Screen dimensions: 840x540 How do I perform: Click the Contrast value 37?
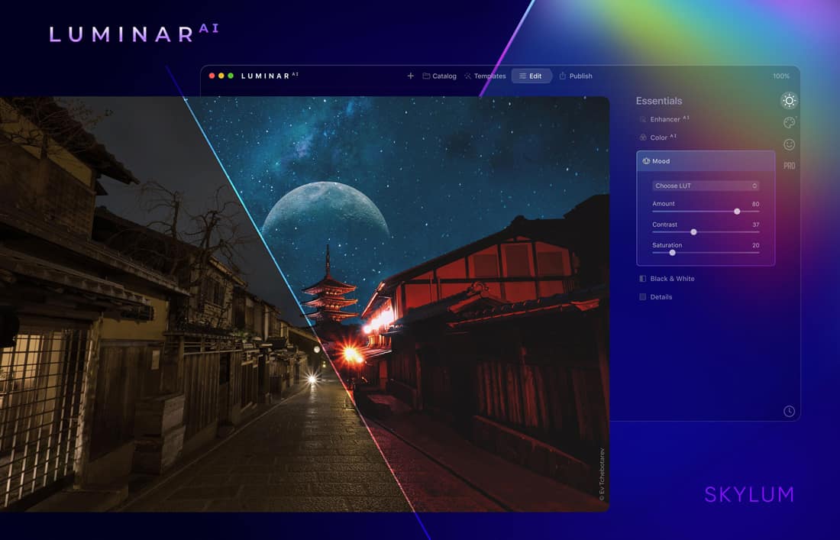pos(755,225)
